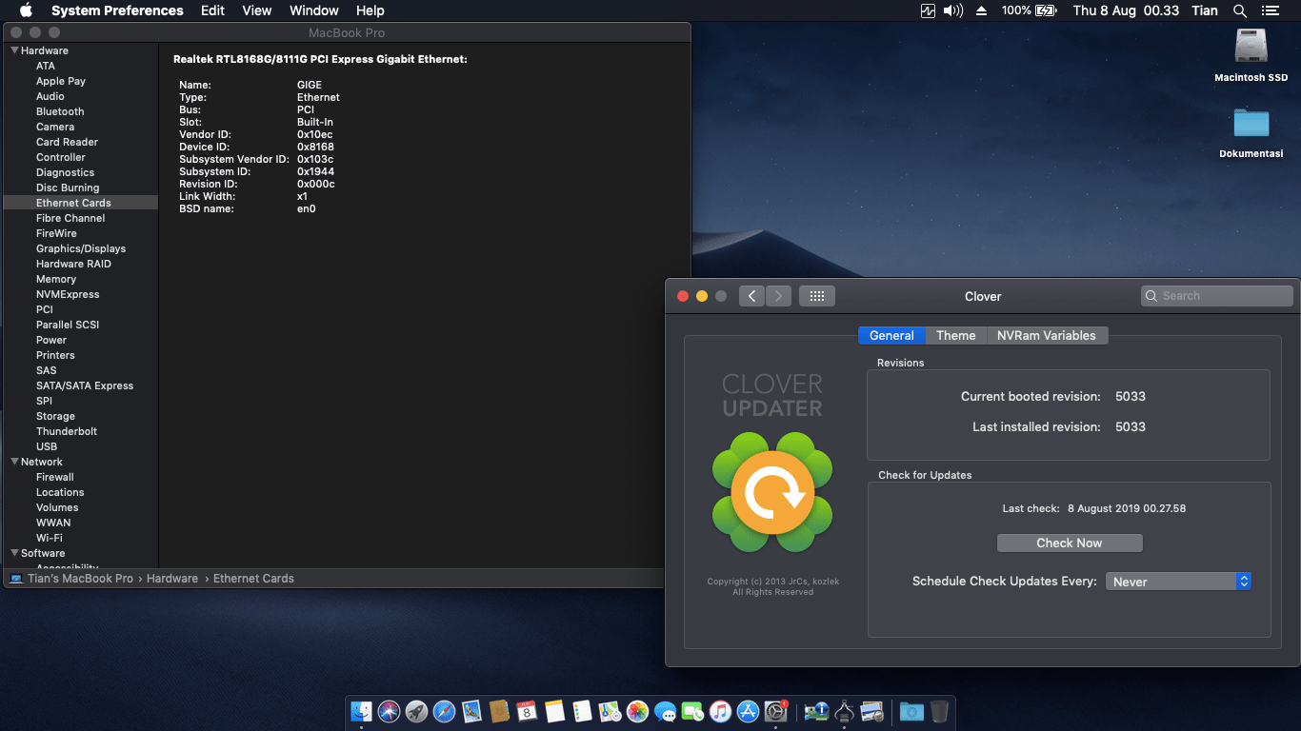Click the calipers icon in the Dock

coord(844,711)
